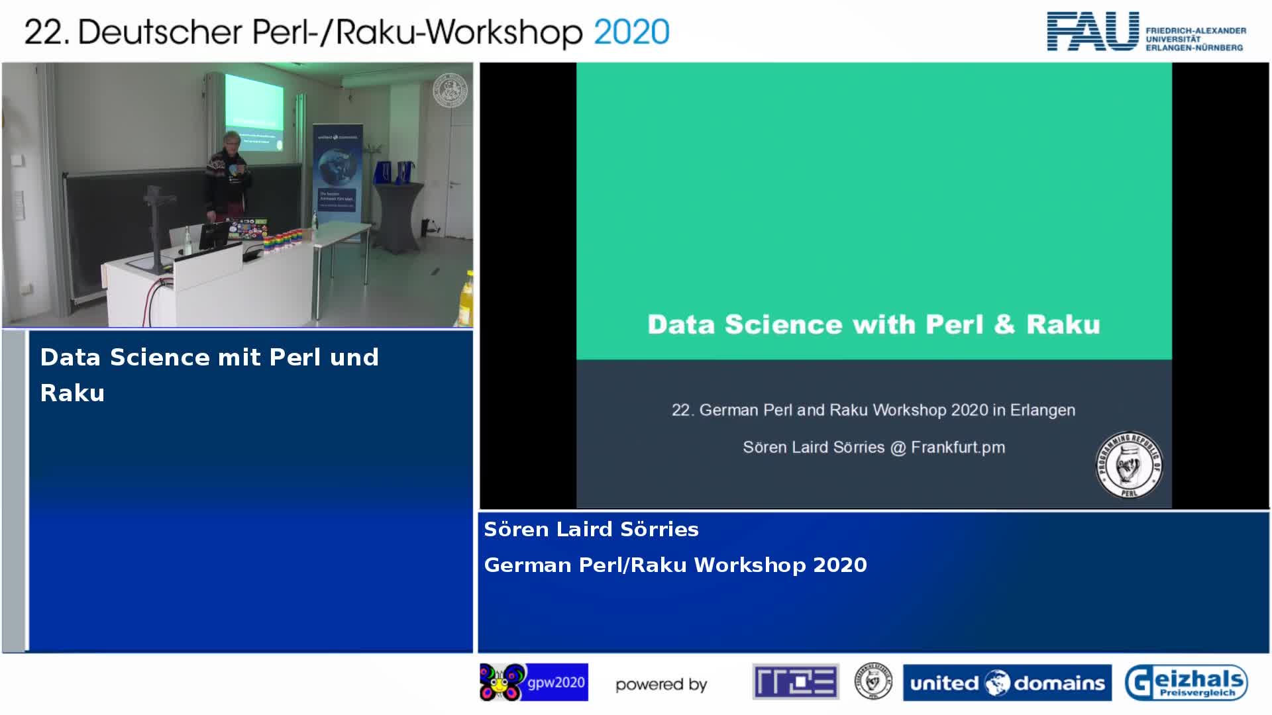This screenshot has width=1272, height=715.
Task: Click the '22. German Perl and Raku Workshop' slide subtitle
Action: coord(873,410)
